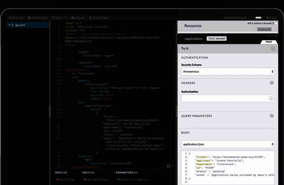This screenshot has height=185, width=284.
Task: Click the New Folder toolbar icon
Action: pyautogui.click(x=30, y=18)
